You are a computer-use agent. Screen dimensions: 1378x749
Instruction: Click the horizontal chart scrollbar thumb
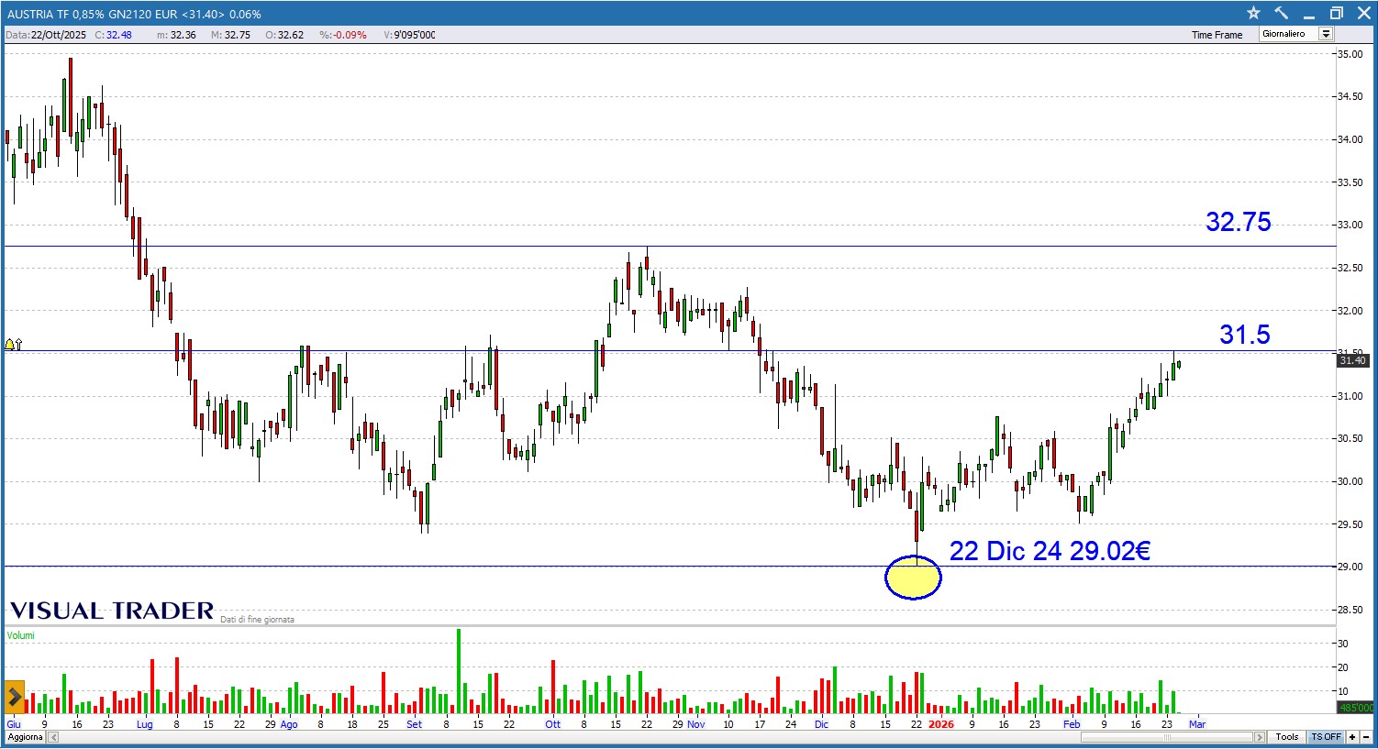pos(1168,737)
